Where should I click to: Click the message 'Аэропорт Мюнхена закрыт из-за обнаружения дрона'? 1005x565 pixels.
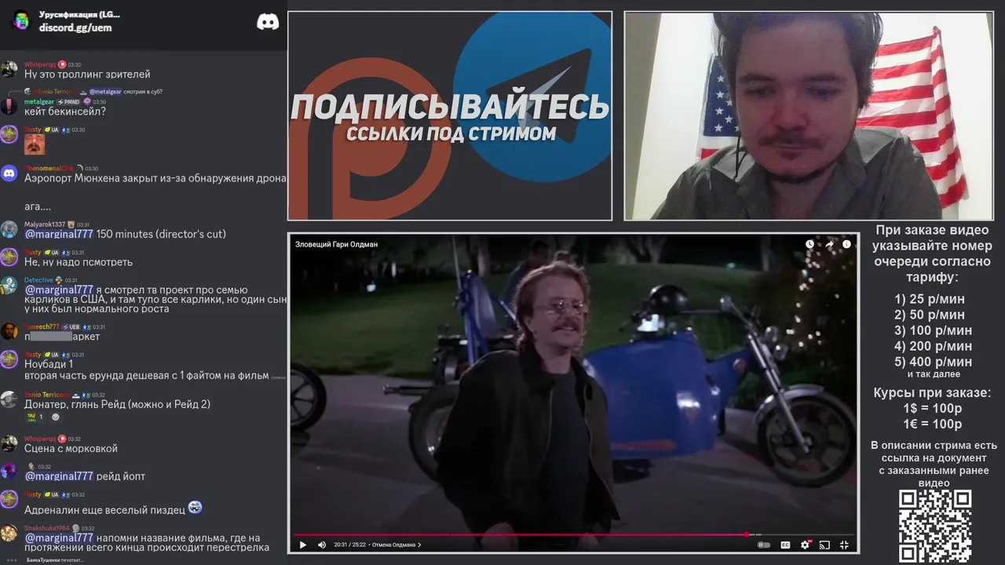click(155, 178)
